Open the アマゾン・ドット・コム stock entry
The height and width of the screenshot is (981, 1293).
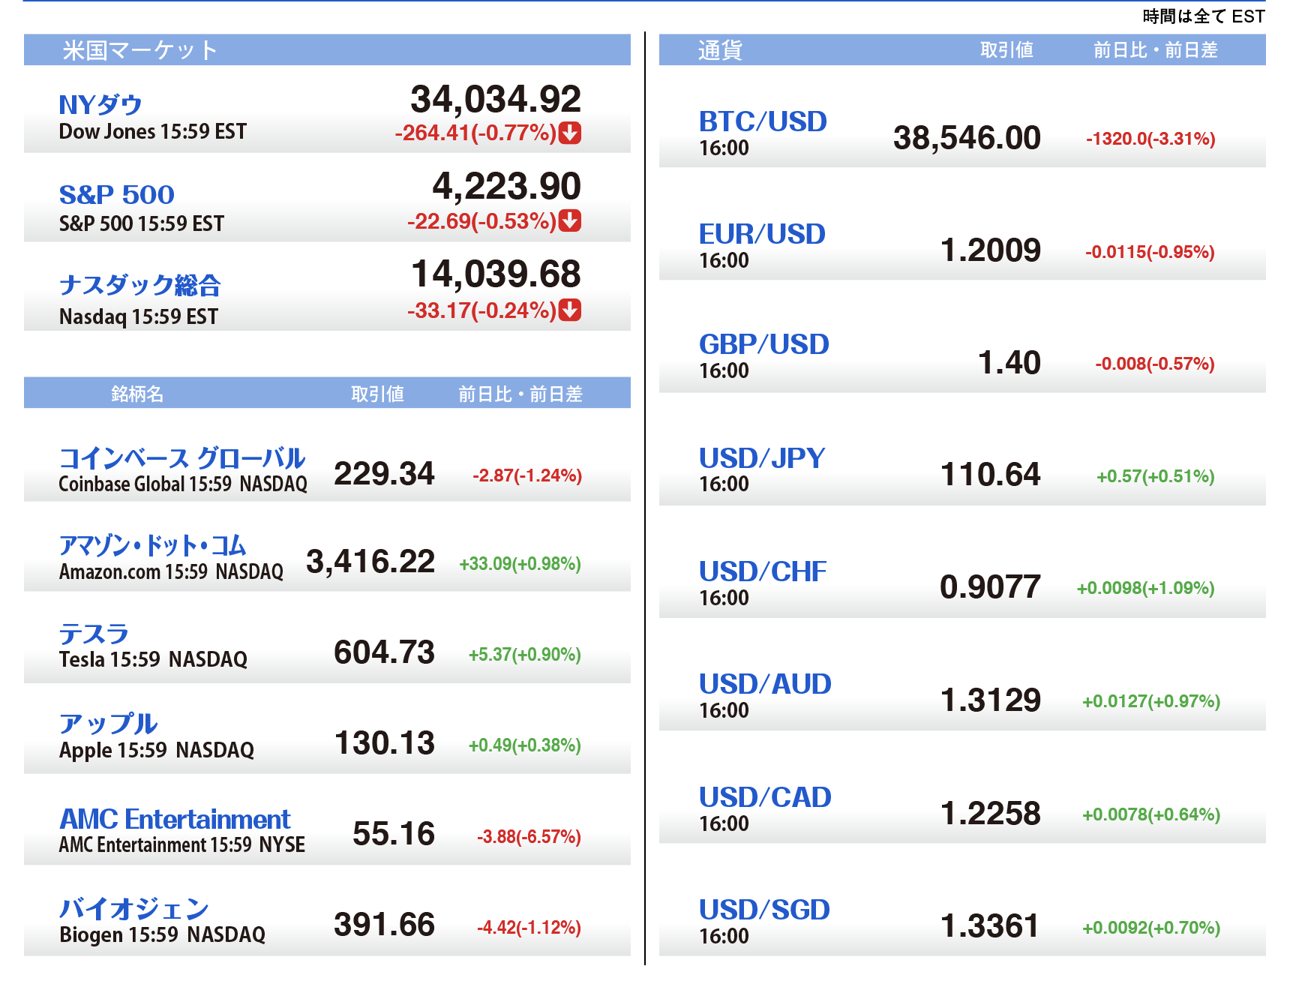pos(152,545)
